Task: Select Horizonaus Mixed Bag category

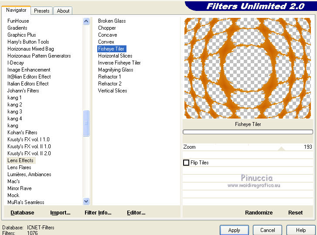Action: tap(31, 49)
